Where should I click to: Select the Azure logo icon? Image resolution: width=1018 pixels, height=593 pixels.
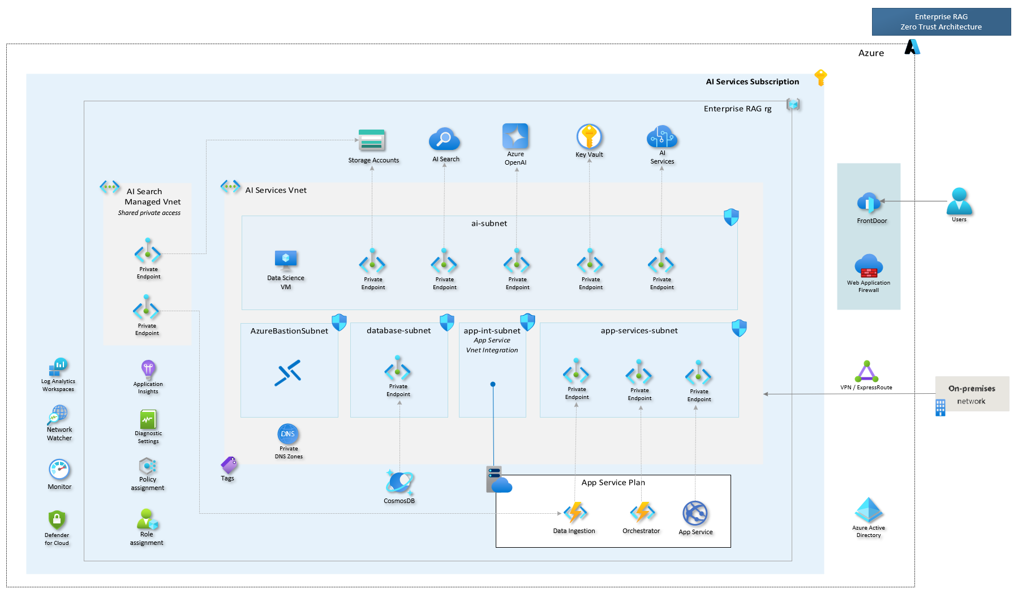[x=912, y=47]
